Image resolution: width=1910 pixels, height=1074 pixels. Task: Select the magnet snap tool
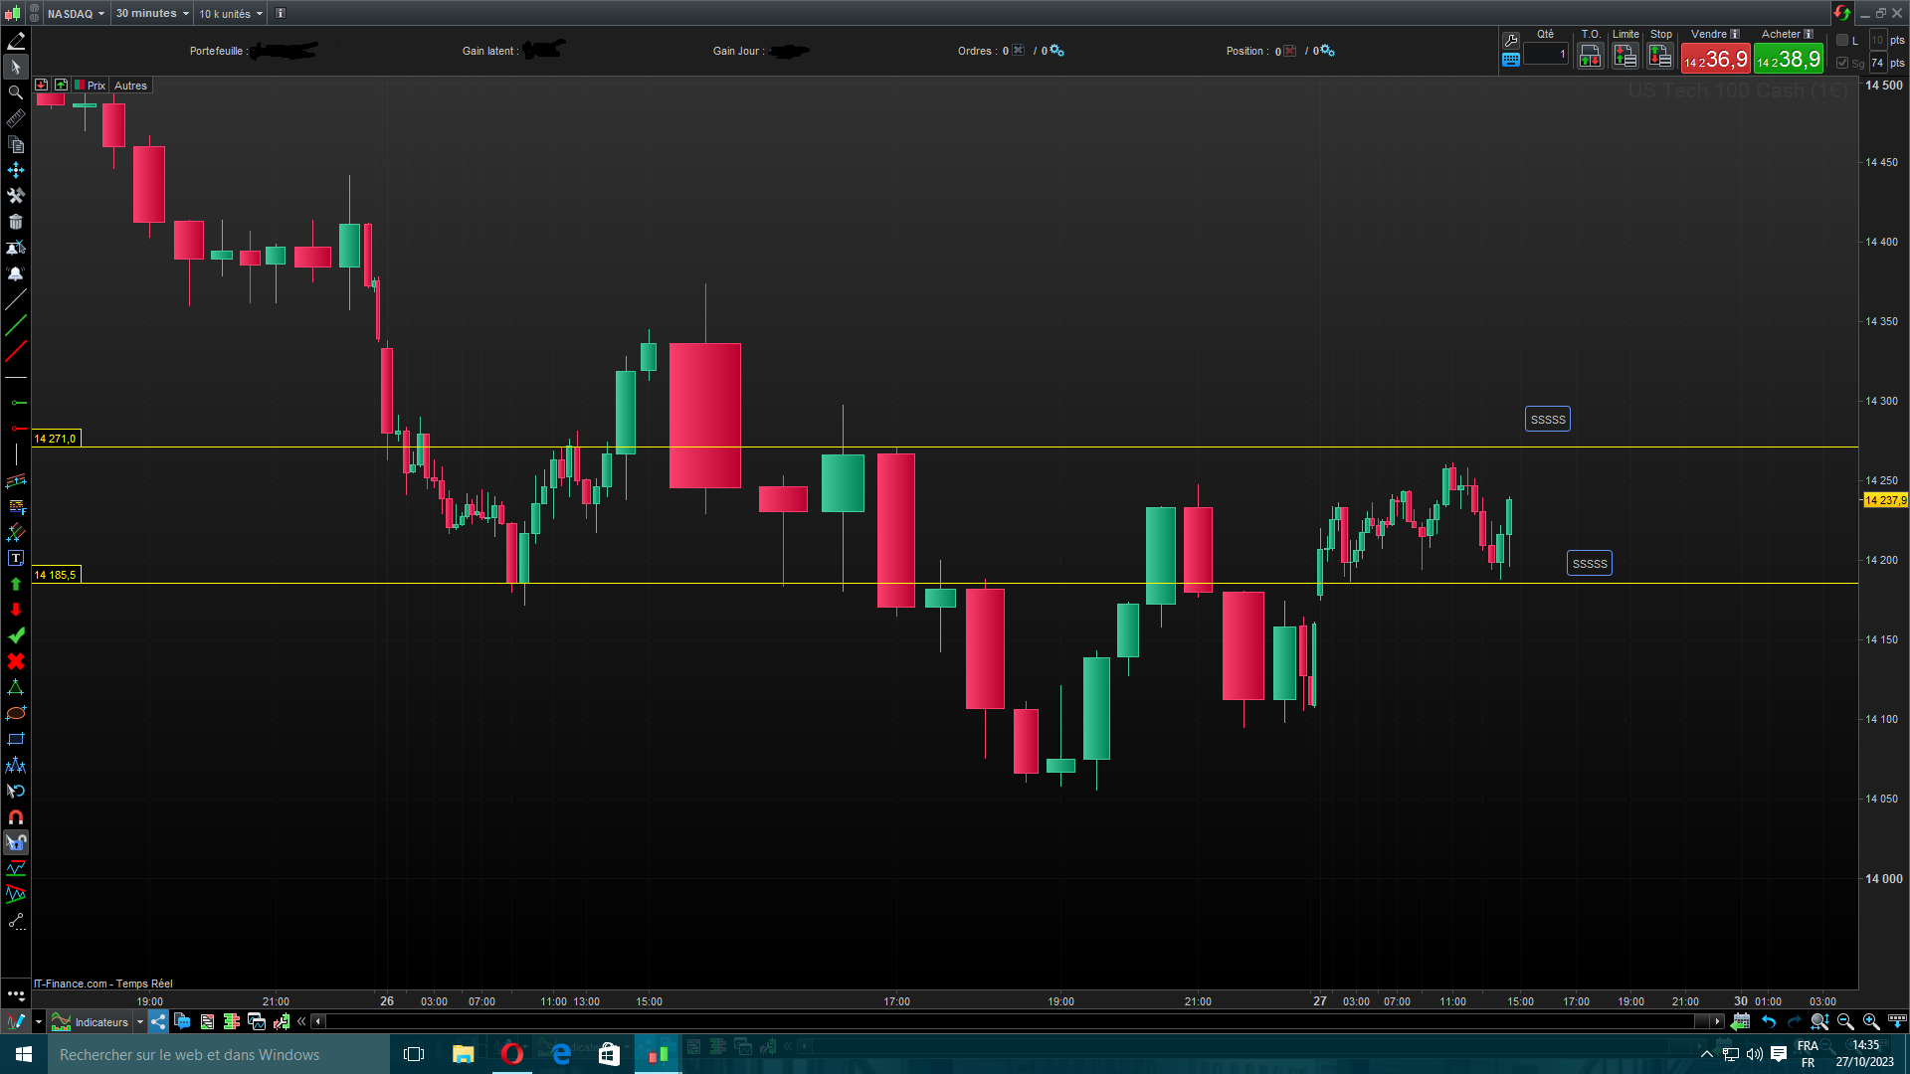click(x=16, y=816)
